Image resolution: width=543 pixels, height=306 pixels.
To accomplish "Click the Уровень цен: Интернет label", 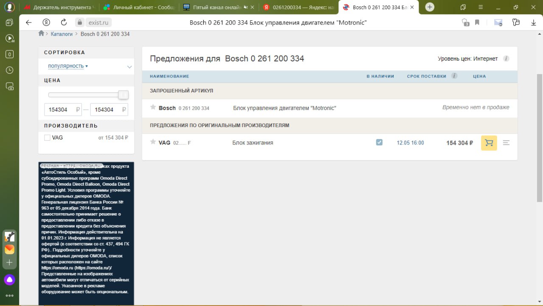I will (467, 59).
